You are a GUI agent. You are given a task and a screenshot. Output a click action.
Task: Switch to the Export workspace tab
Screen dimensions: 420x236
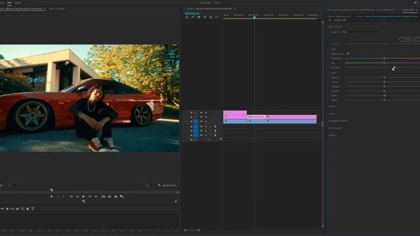[18, 3]
